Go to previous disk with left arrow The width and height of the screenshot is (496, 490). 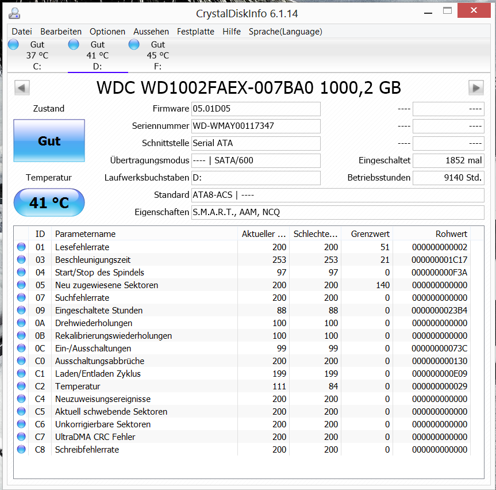tap(22, 87)
